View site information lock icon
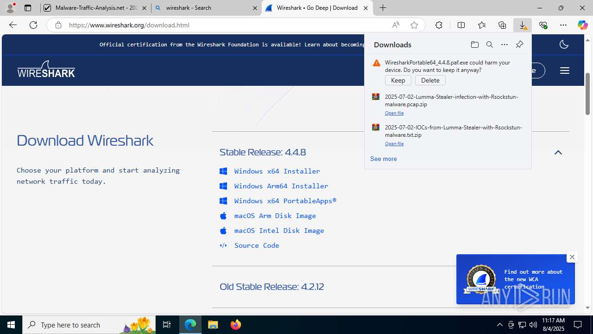The image size is (593, 334). tap(58, 25)
